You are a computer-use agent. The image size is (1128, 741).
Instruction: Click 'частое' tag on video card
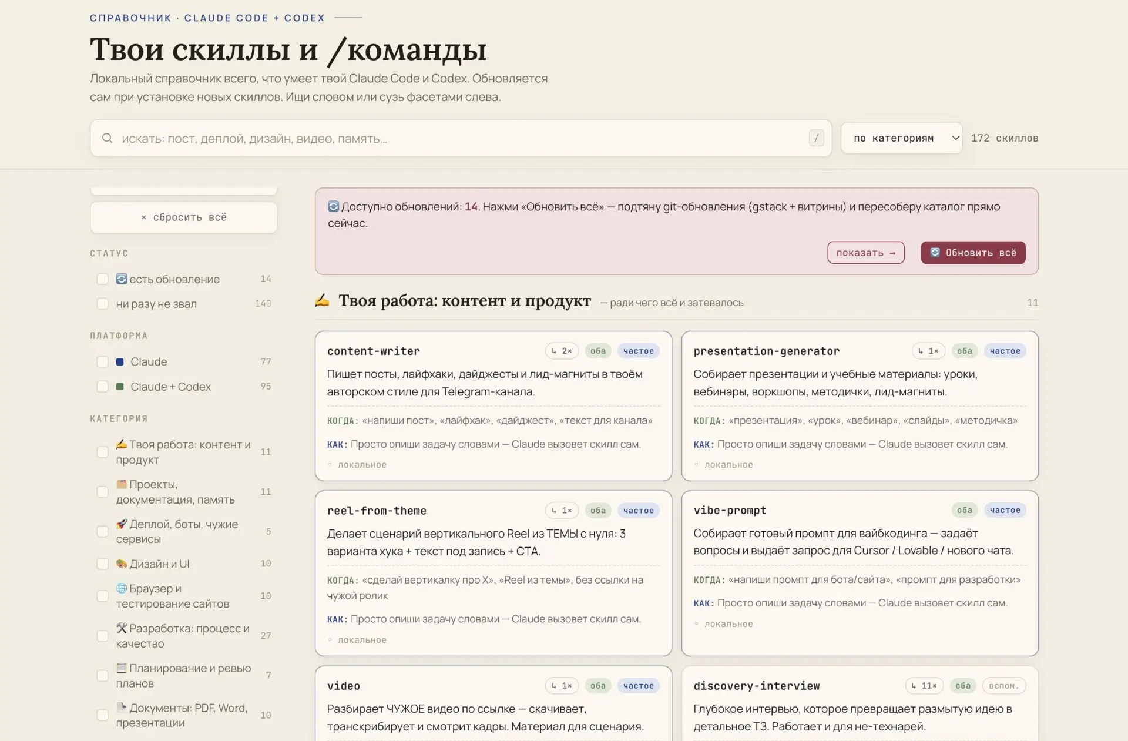tap(638, 685)
